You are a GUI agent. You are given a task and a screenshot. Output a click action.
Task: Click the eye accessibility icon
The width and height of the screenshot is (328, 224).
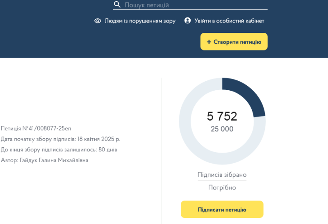(98, 21)
